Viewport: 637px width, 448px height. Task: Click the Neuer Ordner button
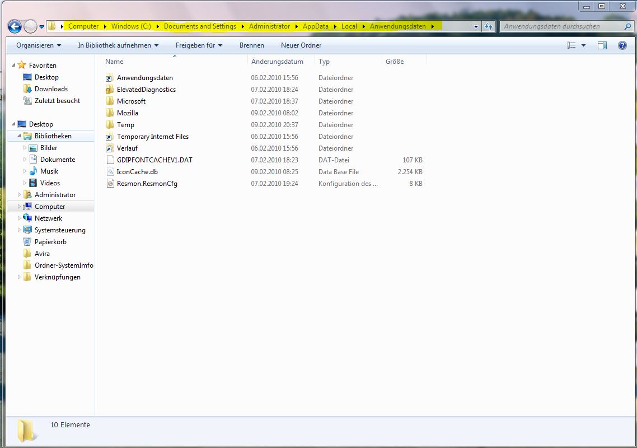point(301,45)
